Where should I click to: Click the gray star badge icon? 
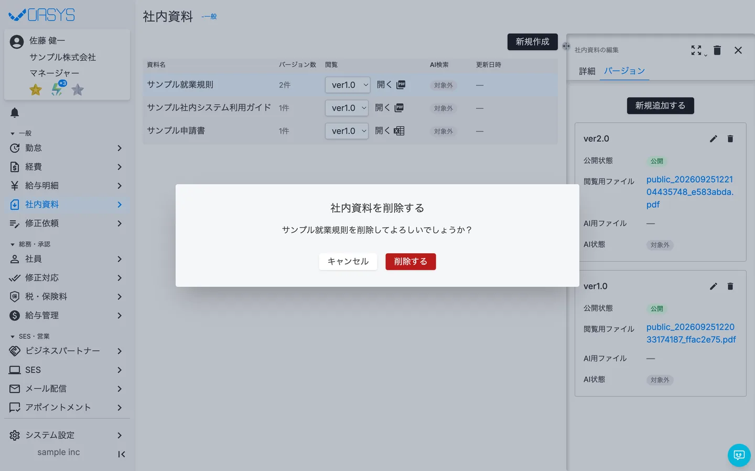tap(78, 89)
